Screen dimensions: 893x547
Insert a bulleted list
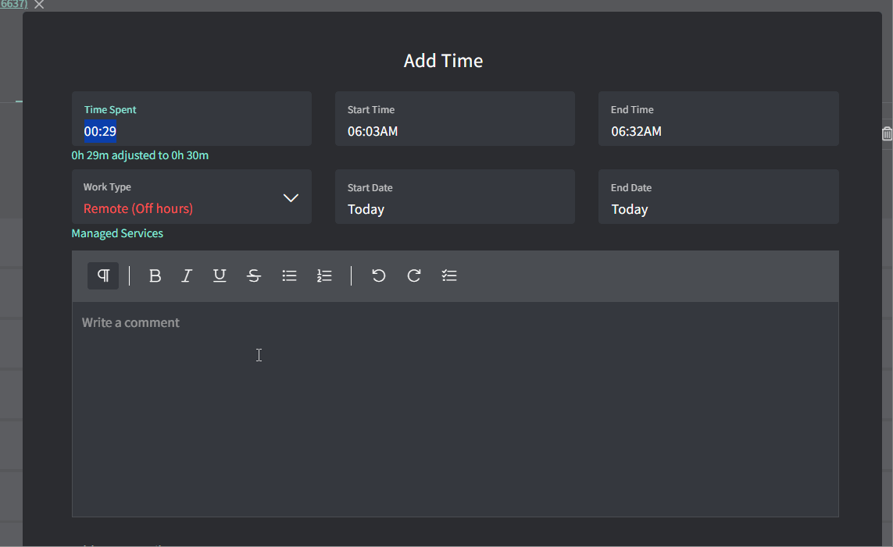click(289, 275)
